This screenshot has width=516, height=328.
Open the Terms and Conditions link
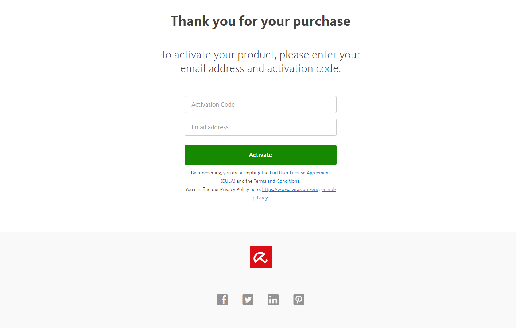coord(276,181)
